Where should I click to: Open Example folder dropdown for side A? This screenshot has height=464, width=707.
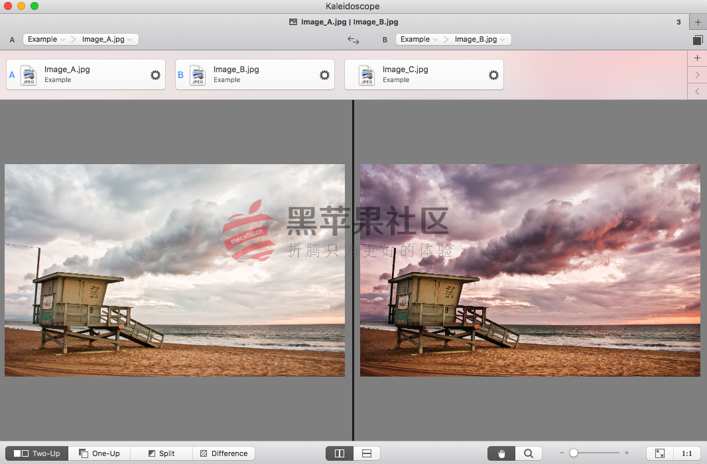[x=46, y=39]
